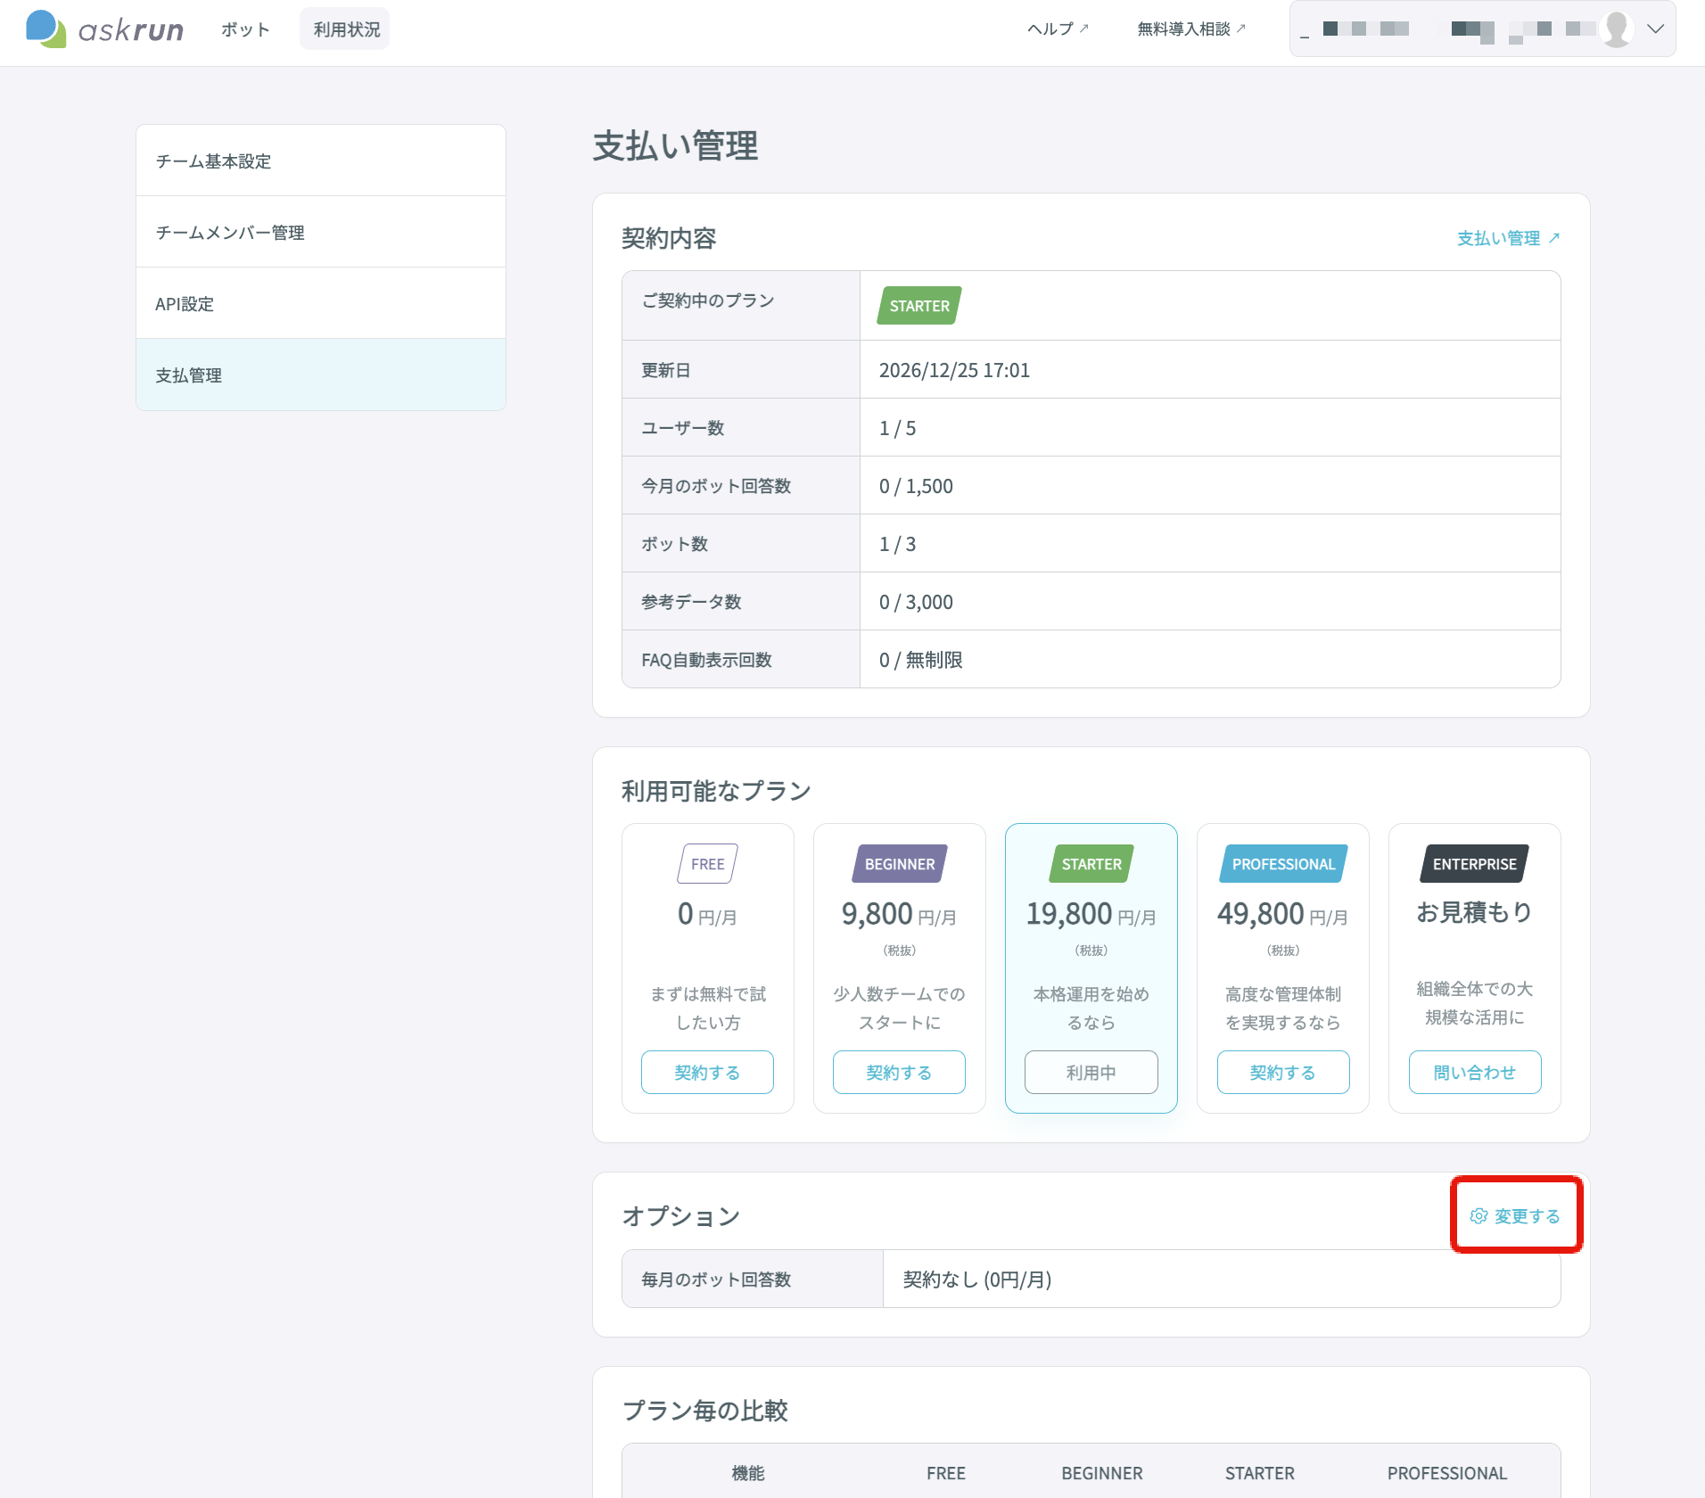1705x1498 pixels.
Task: Click the 9,800 円/月 price
Action: click(x=899, y=914)
